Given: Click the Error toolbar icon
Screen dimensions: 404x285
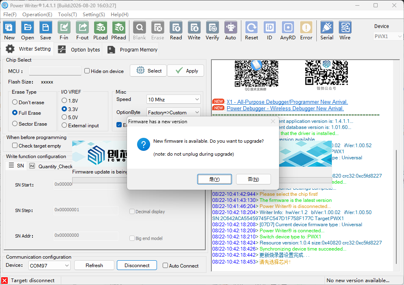Looking at the screenshot, I should tap(306, 28).
